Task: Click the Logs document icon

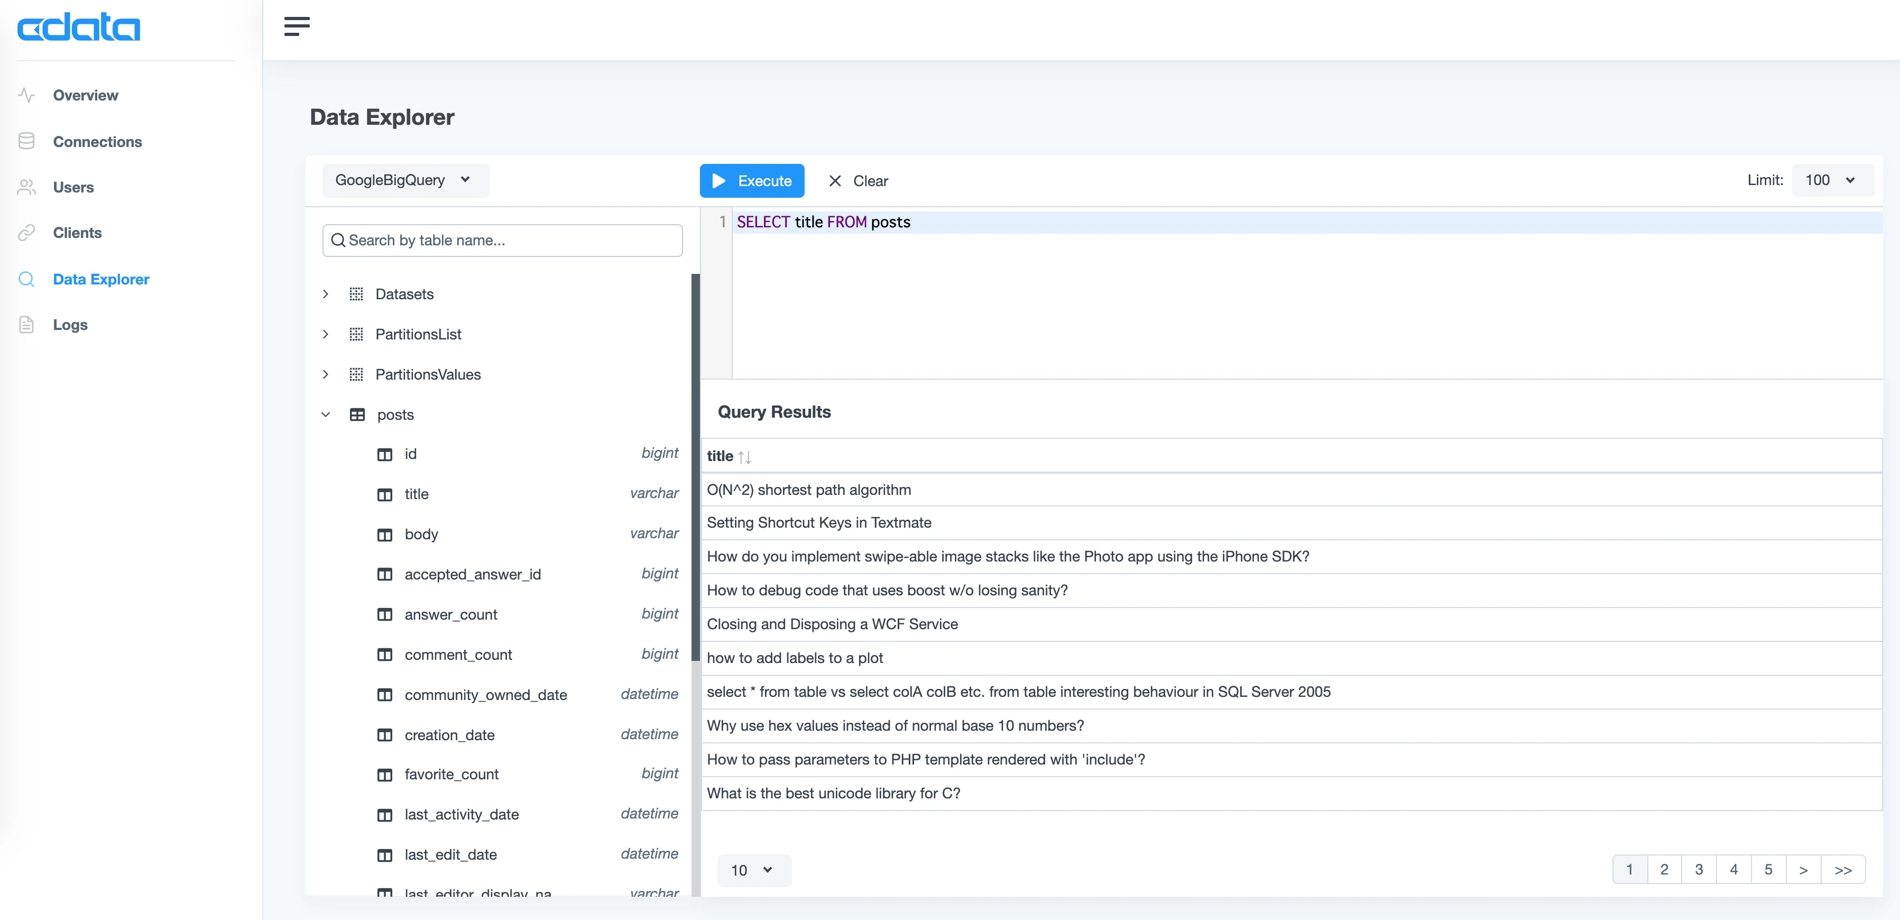Action: coord(26,325)
